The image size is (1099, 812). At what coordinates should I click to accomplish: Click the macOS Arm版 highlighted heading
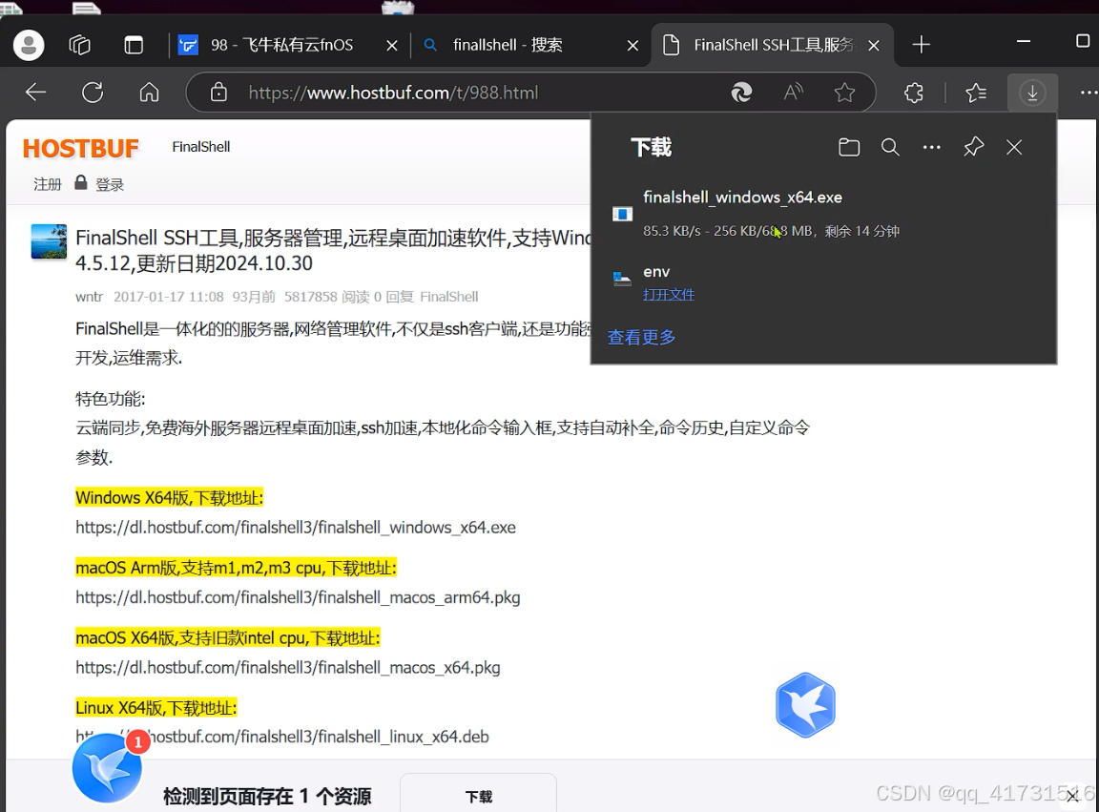[x=237, y=568]
